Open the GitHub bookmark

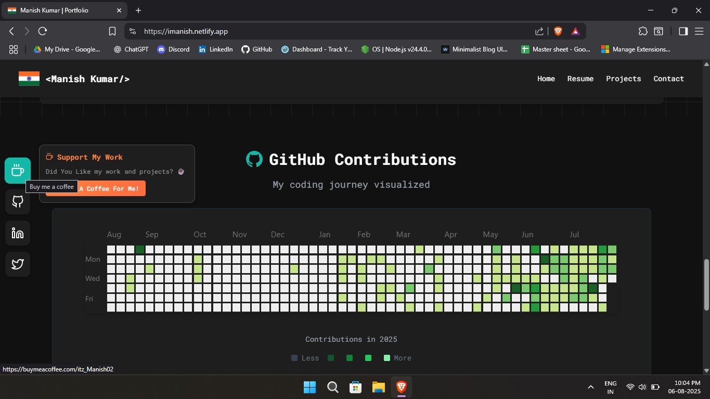(x=256, y=49)
